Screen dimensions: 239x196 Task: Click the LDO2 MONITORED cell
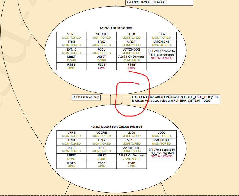point(161,36)
